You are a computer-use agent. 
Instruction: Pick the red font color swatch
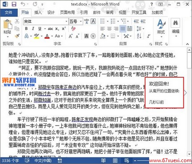coord(47,36)
